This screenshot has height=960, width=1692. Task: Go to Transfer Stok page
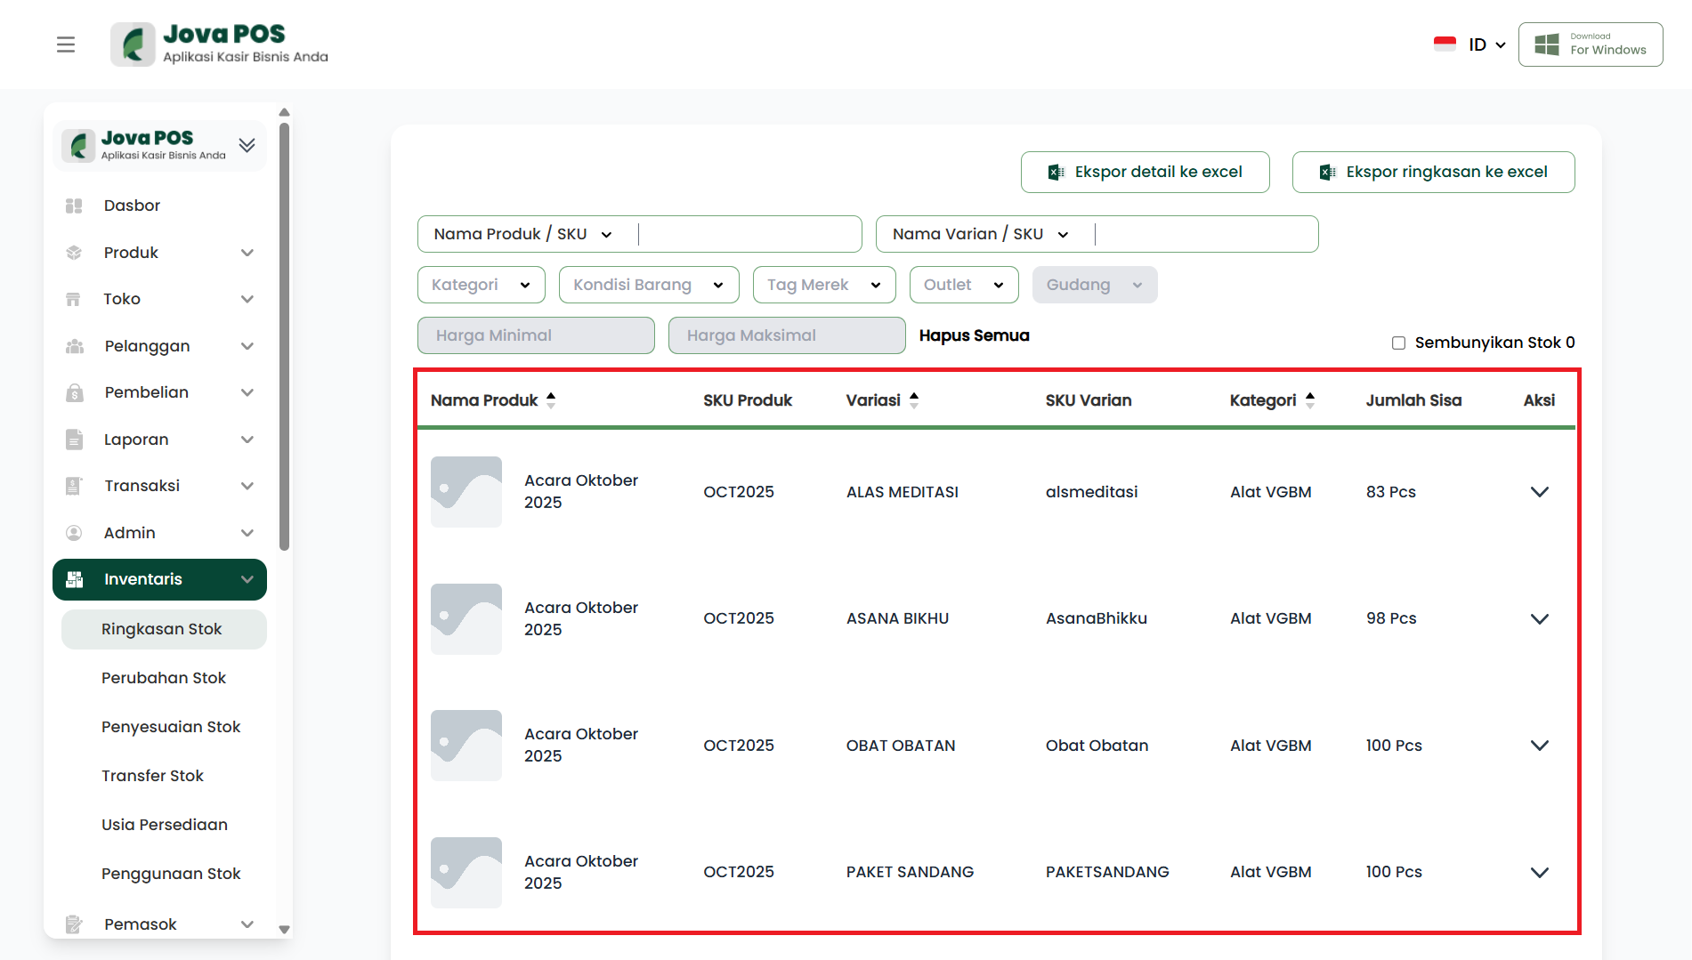(152, 776)
